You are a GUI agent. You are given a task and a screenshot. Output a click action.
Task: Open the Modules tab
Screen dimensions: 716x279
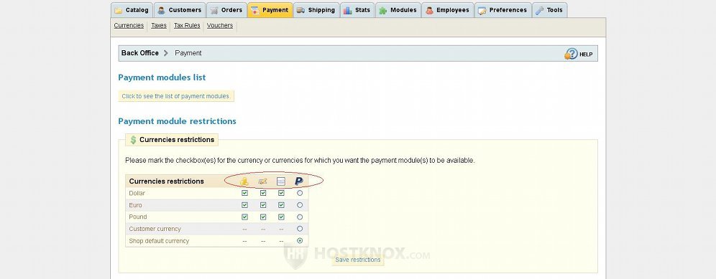click(x=398, y=10)
